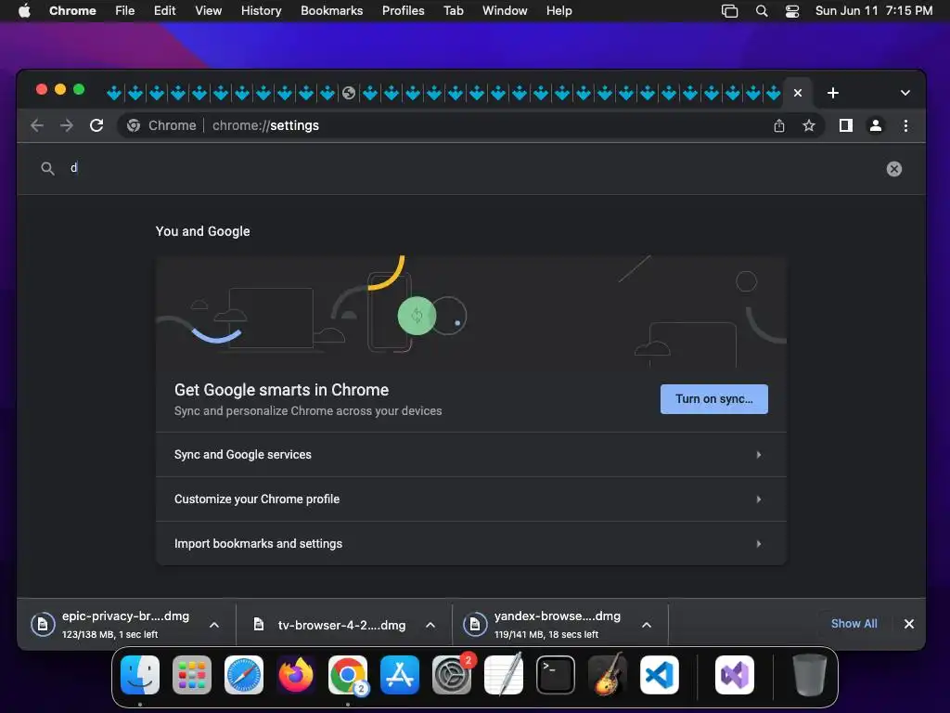950x713 pixels.
Task: Select the globe-icon tab in tab strip
Action: pyautogui.click(x=349, y=93)
